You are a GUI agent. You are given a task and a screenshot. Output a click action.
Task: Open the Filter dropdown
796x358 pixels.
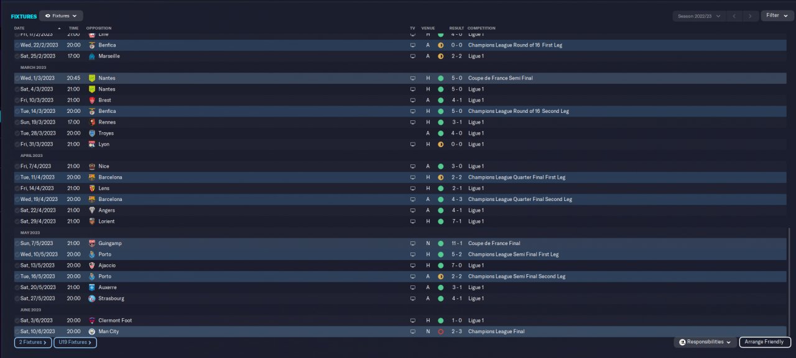(777, 16)
